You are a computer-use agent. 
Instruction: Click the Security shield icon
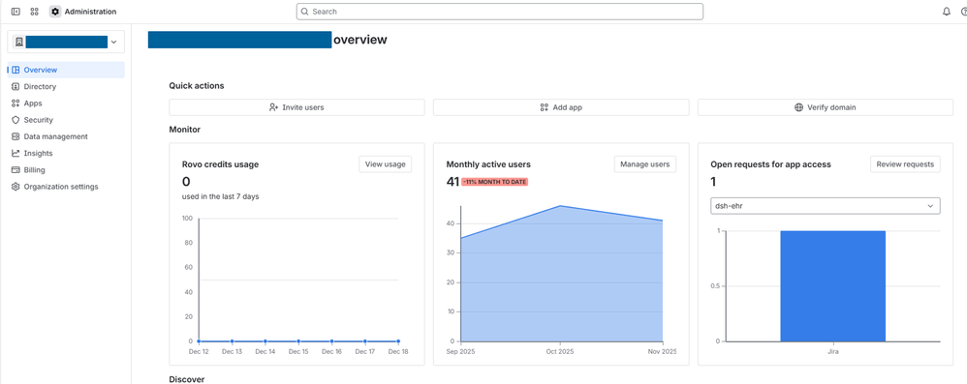pos(16,120)
